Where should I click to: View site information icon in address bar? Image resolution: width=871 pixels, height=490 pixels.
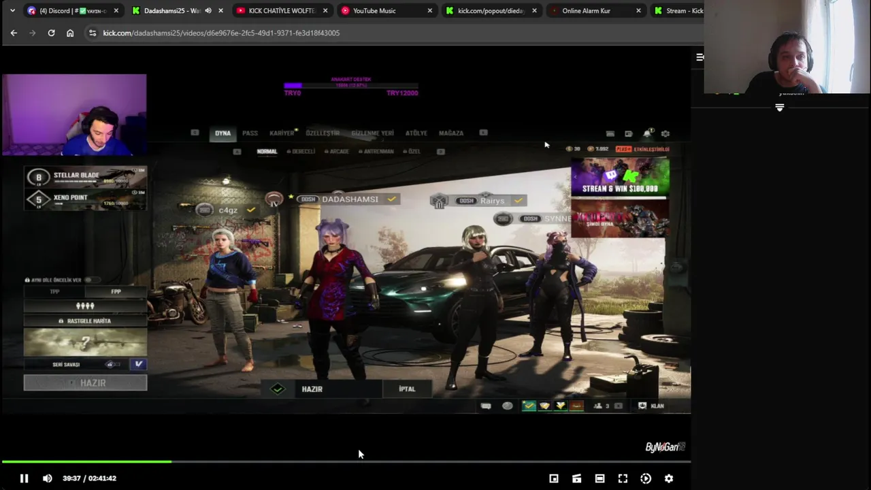click(x=93, y=33)
